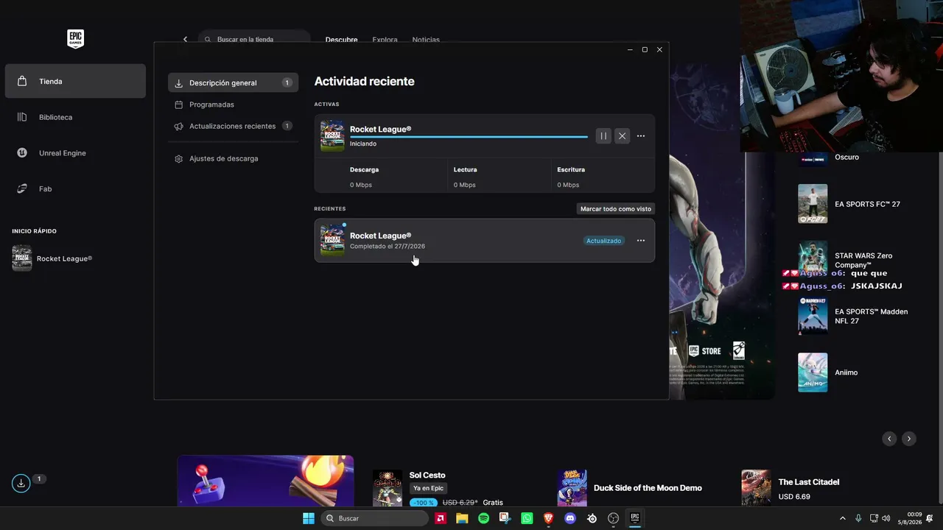The height and width of the screenshot is (530, 943).
Task: Open SteelSeries app from the taskbar
Action: click(592, 518)
